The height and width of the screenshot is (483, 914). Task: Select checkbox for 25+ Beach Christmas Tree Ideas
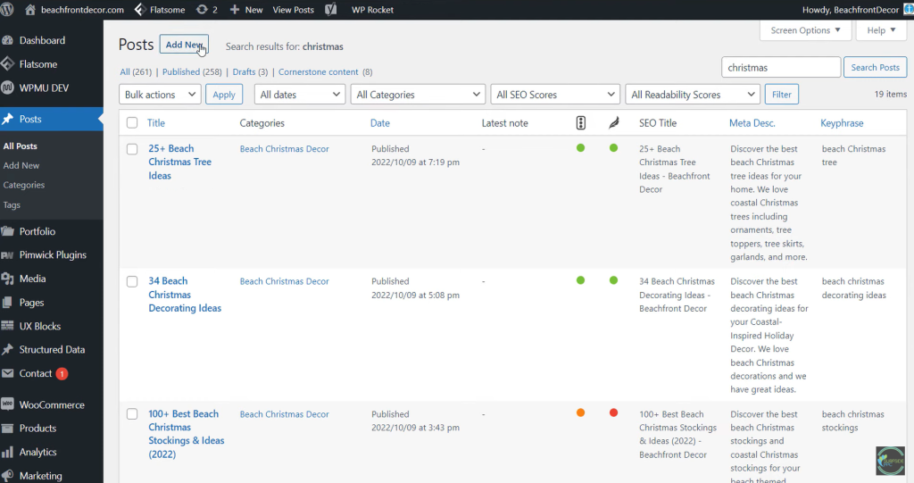click(132, 149)
